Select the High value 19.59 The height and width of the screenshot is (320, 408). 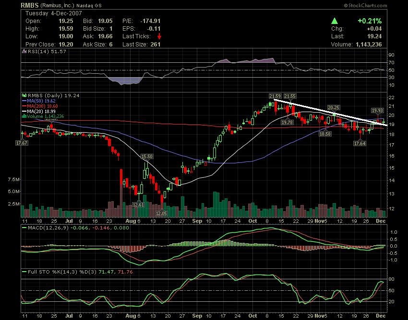66,29
